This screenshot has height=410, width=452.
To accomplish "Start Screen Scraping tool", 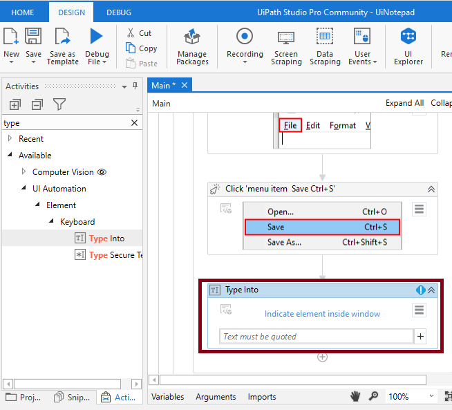I will pyautogui.click(x=286, y=47).
